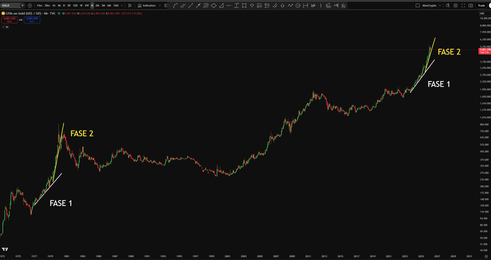Open the chart settings hexagon icon

click(456, 6)
